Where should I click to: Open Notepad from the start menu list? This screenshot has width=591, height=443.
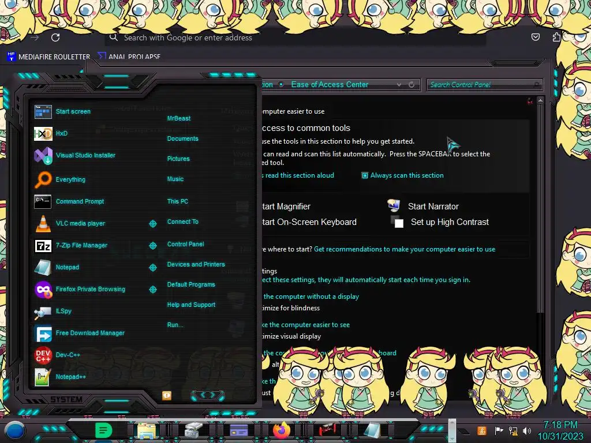pos(57,267)
